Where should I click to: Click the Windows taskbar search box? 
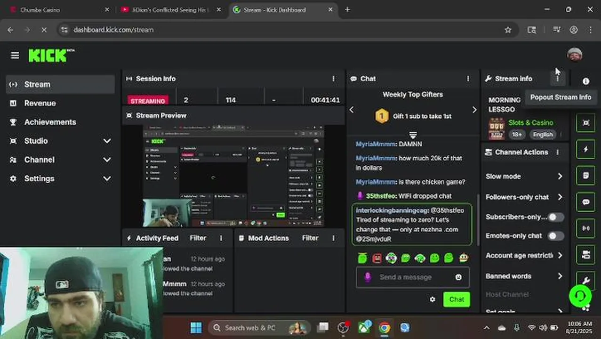[259, 328]
